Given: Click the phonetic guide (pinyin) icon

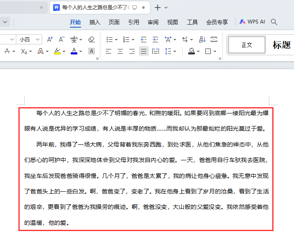Looking at the screenshot, I should click(x=74, y=39).
